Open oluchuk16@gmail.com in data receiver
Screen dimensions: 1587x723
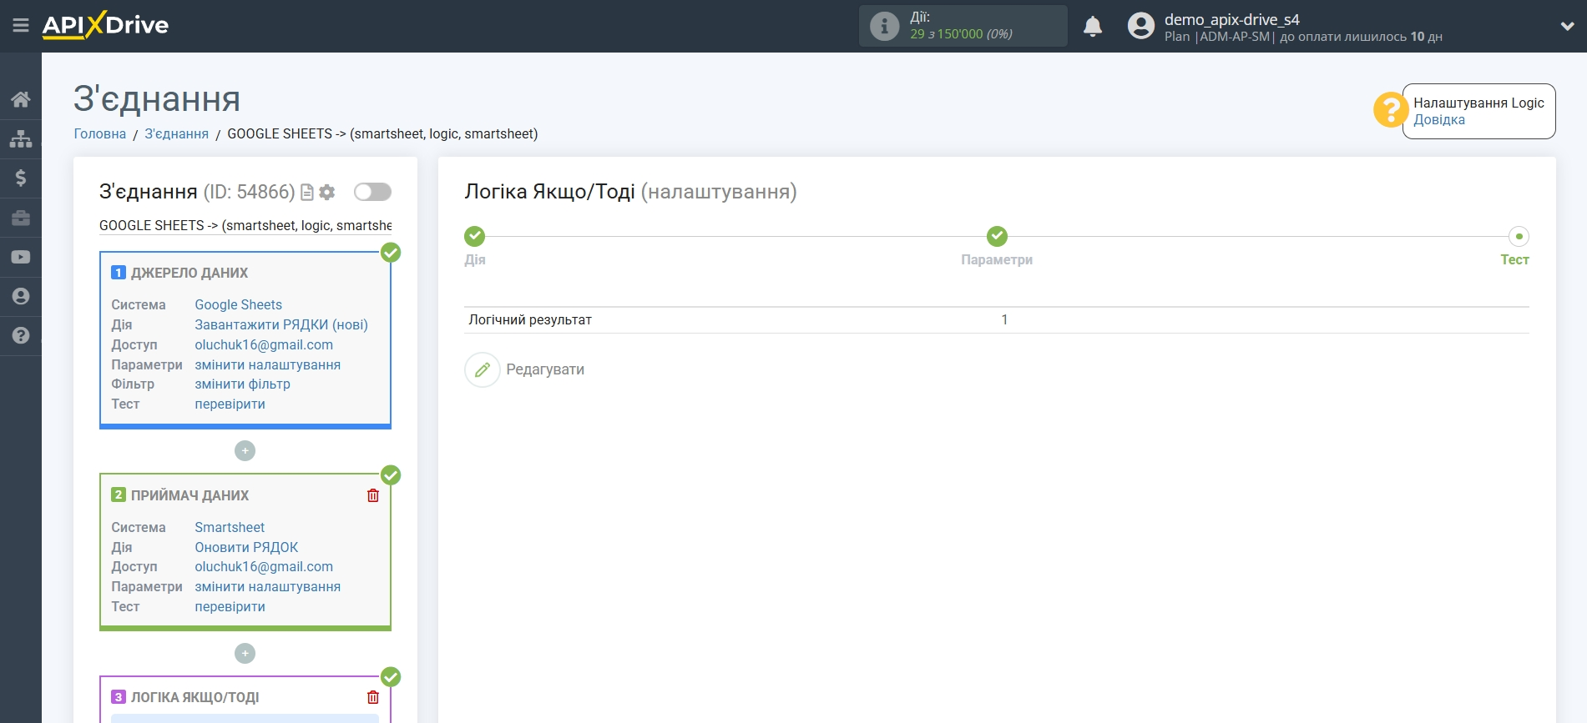click(264, 567)
